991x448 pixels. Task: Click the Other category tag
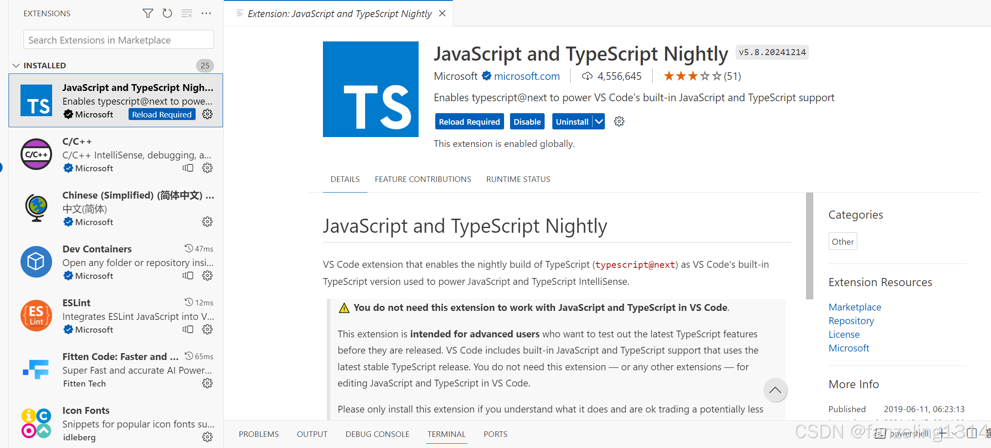tap(843, 241)
